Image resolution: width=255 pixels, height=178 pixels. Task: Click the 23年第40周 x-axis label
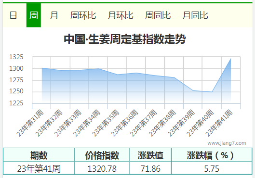click(x=200, y=123)
